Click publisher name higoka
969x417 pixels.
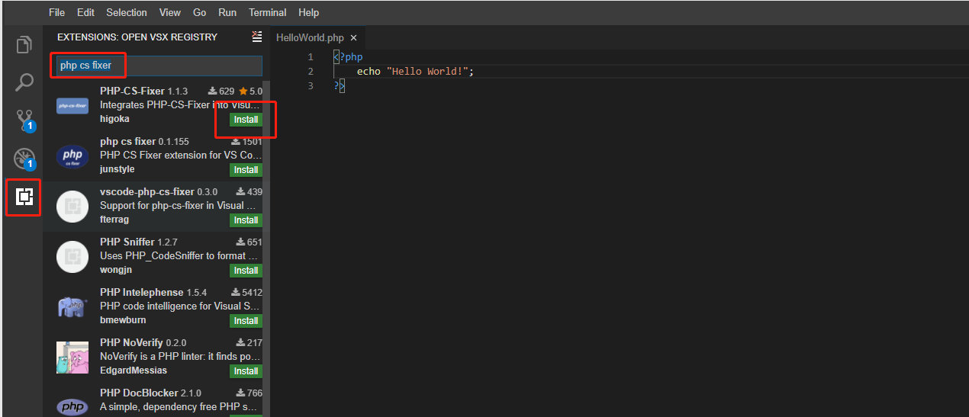coord(114,119)
